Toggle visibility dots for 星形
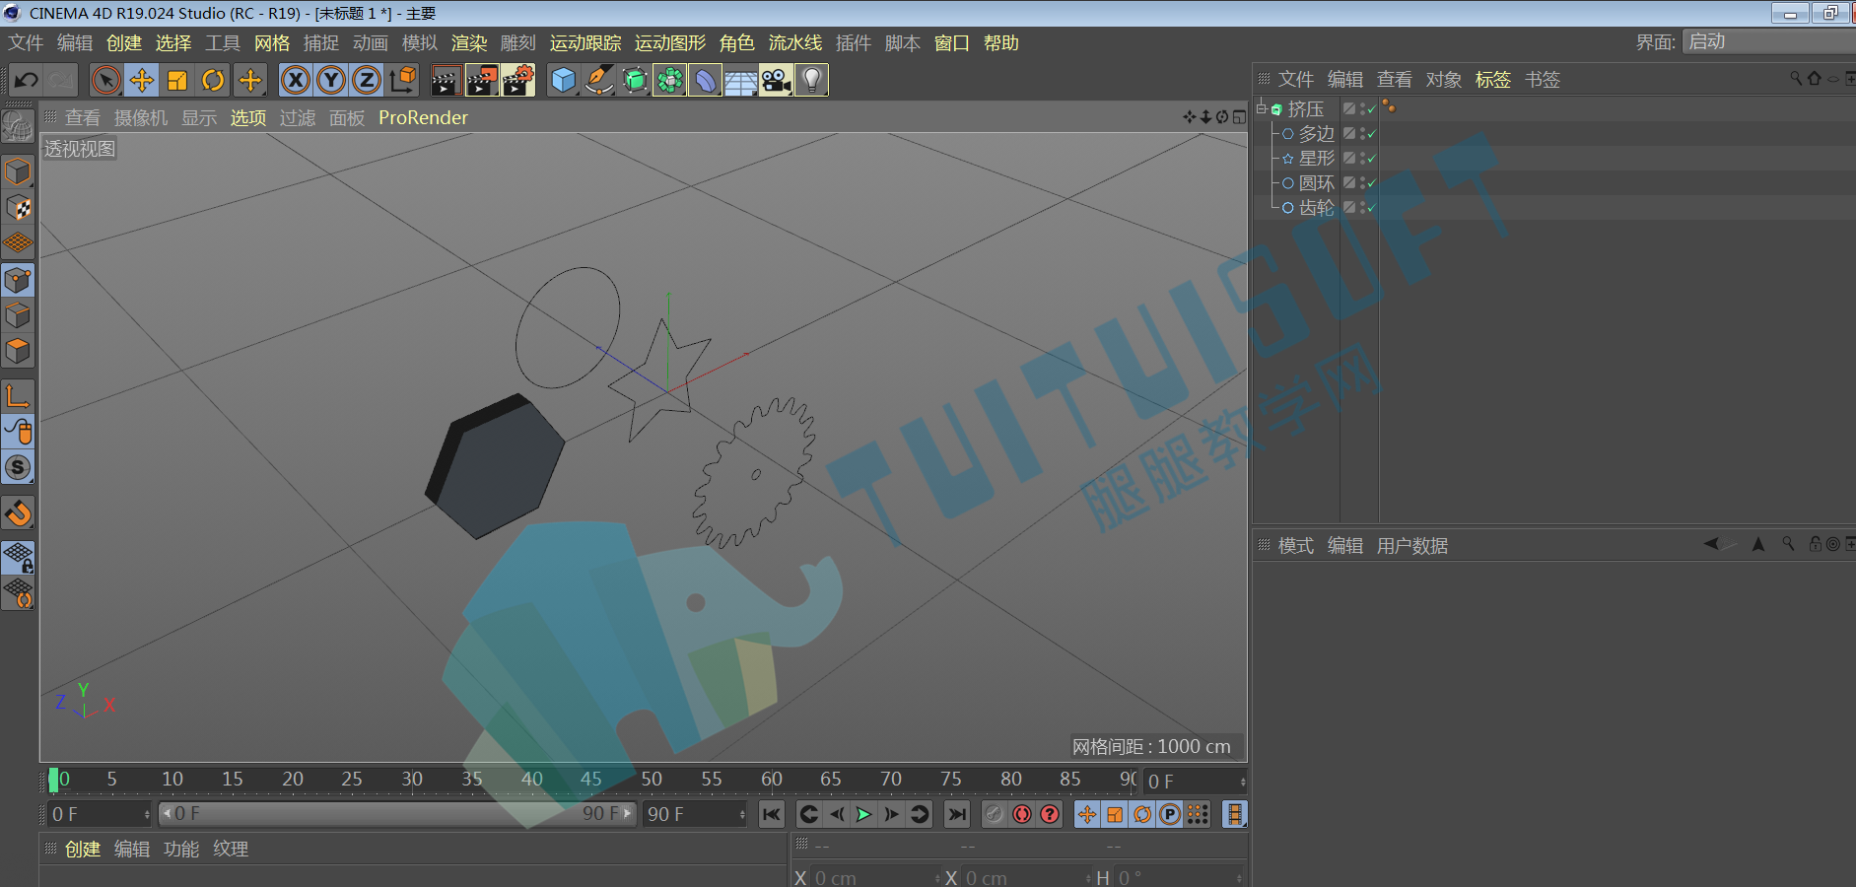 point(1361,158)
